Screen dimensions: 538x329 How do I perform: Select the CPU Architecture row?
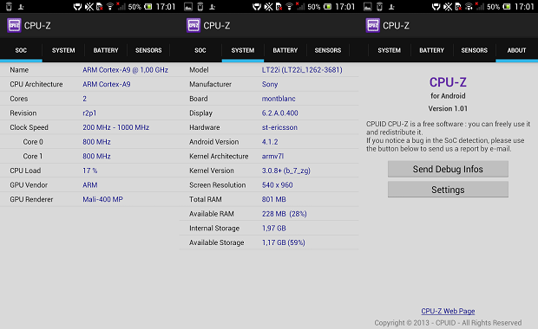point(89,84)
